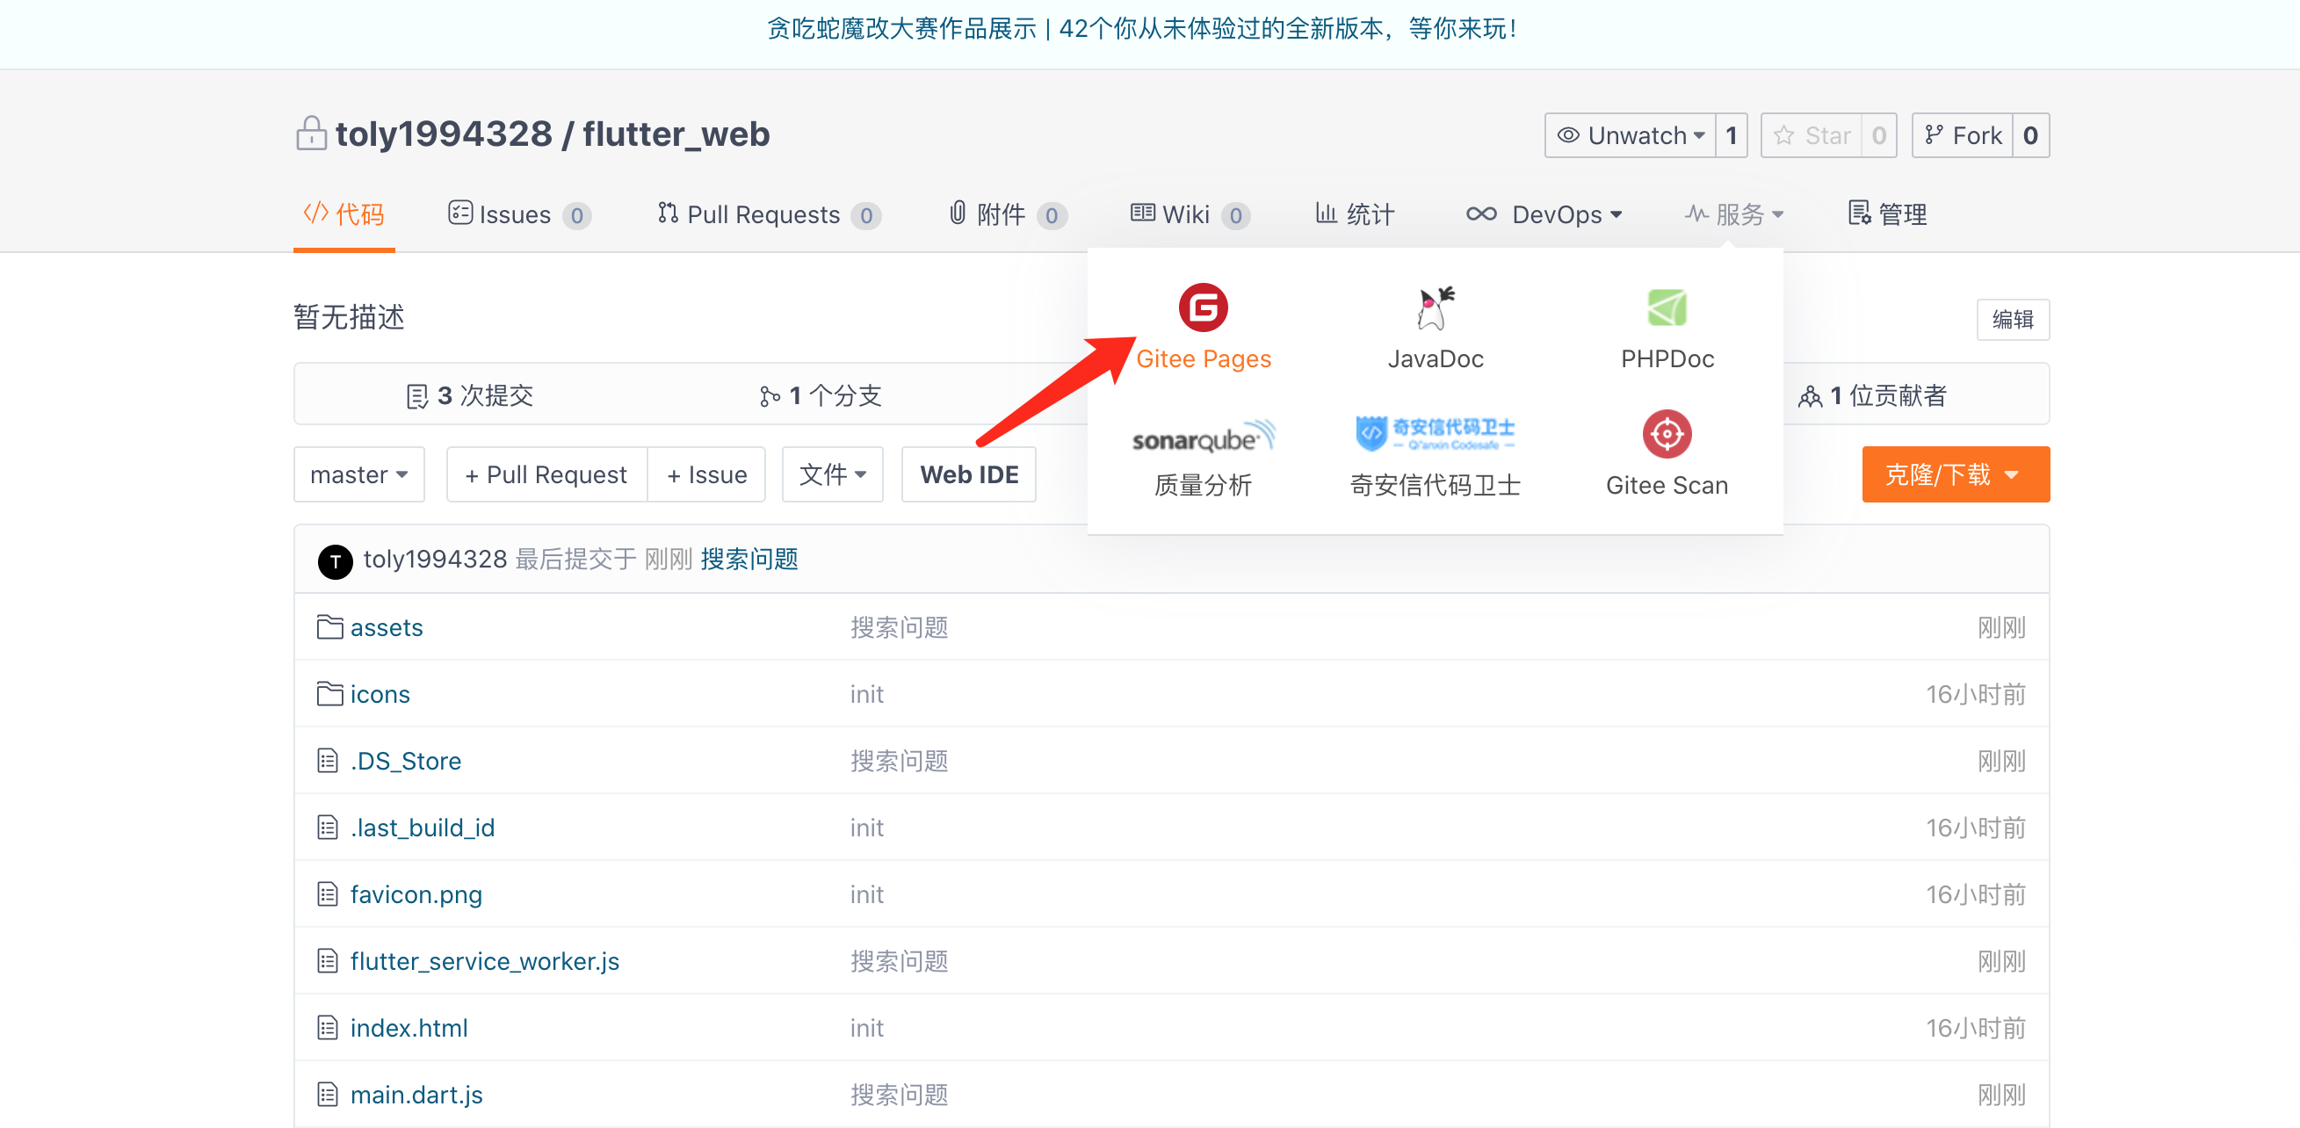2300x1128 pixels.
Task: Open Web IDE
Action: (x=968, y=475)
